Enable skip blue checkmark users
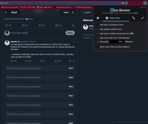The width and height of the screenshot is (148, 124). click(x=98, y=25)
